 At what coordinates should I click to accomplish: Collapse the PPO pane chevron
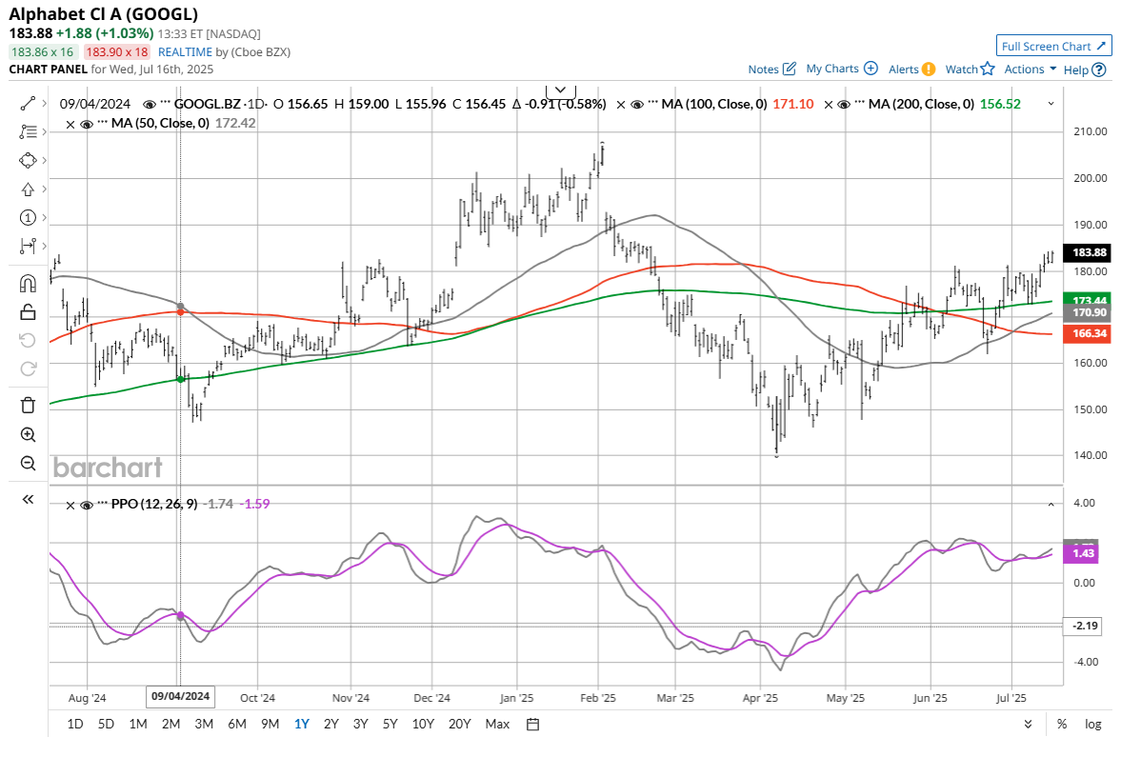point(1051,505)
